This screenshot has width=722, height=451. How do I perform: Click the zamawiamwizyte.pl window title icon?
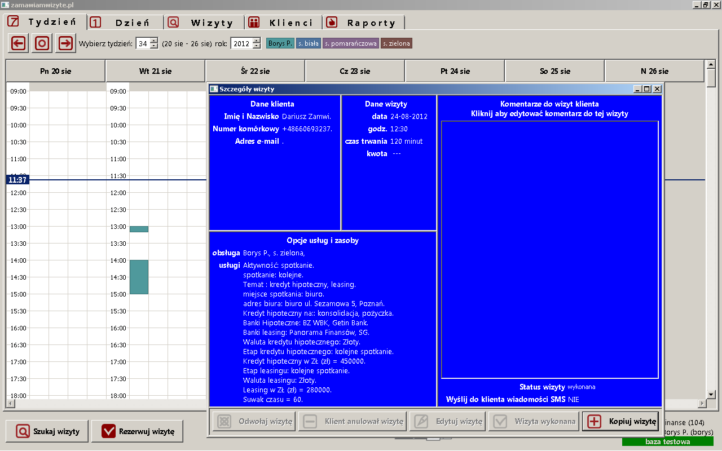coord(6,5)
